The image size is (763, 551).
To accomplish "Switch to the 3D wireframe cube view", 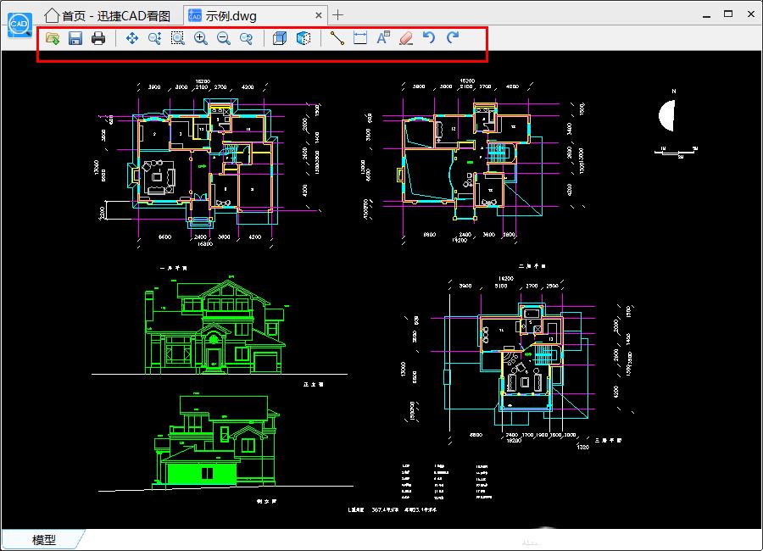I will coord(280,38).
